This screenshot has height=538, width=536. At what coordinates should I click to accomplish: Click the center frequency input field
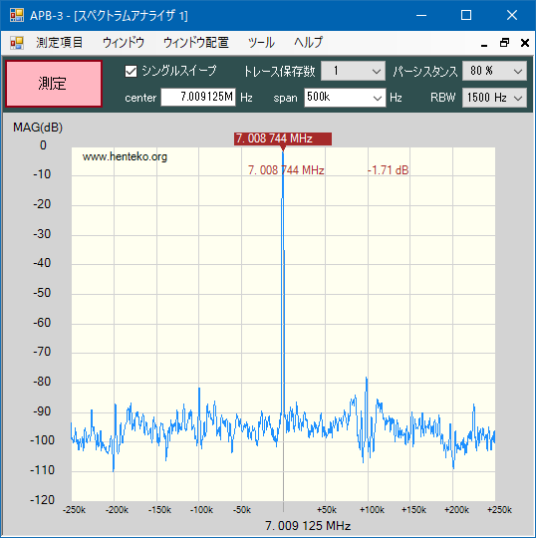[x=198, y=97]
